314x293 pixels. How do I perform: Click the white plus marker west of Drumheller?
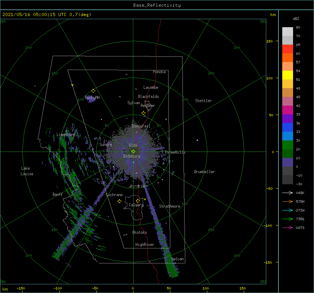tap(197, 140)
